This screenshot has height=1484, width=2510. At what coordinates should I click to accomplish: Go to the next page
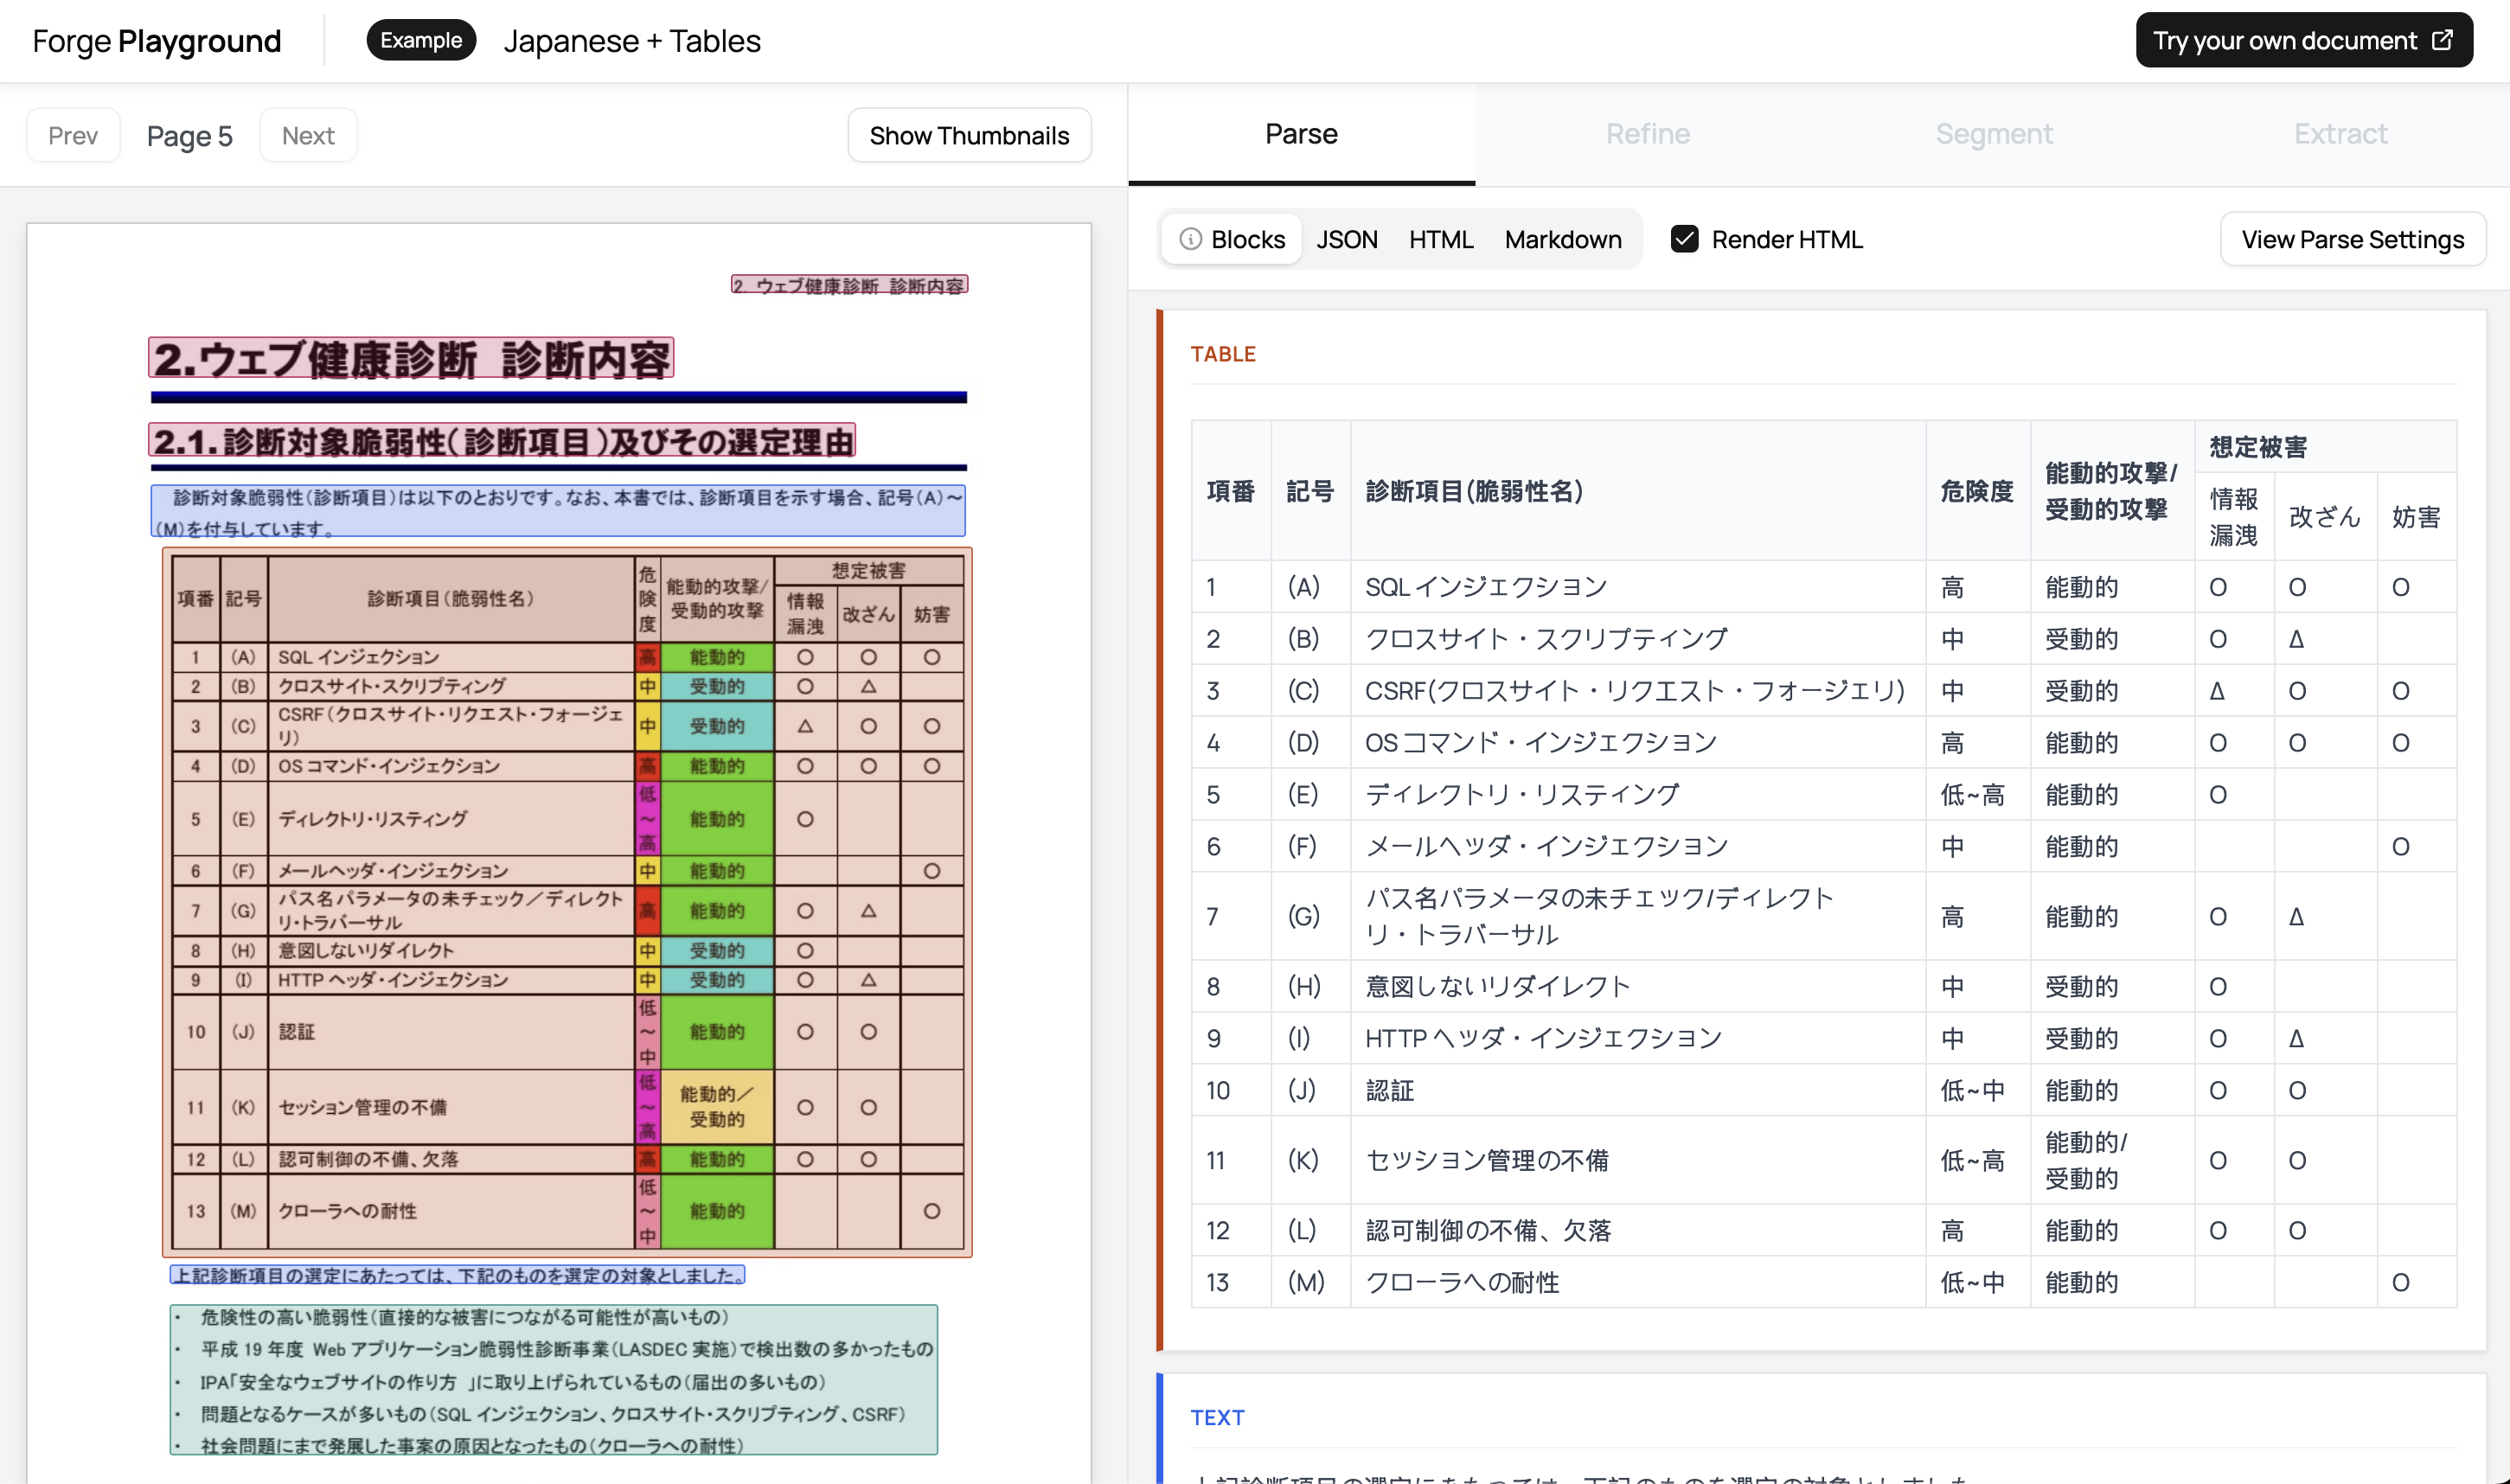point(308,135)
